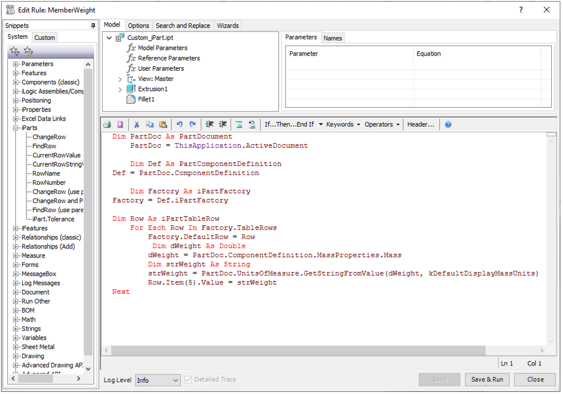
Task: Switch to the Search and Replace tab
Action: point(183,26)
